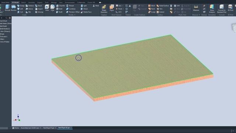Select Origin in the model browser
Image resolution: width=236 pixels, height=133 pixels.
click(2, 34)
